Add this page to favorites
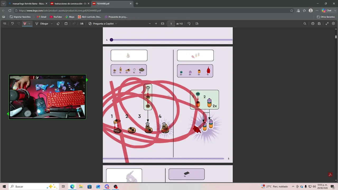This screenshot has width=338, height=190. 292,11
